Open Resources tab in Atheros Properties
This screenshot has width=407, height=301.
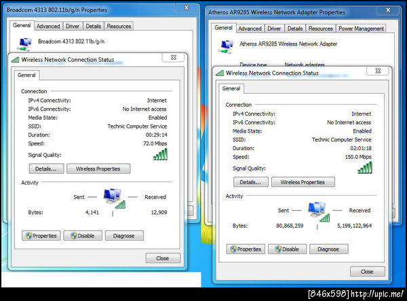tap(320, 29)
